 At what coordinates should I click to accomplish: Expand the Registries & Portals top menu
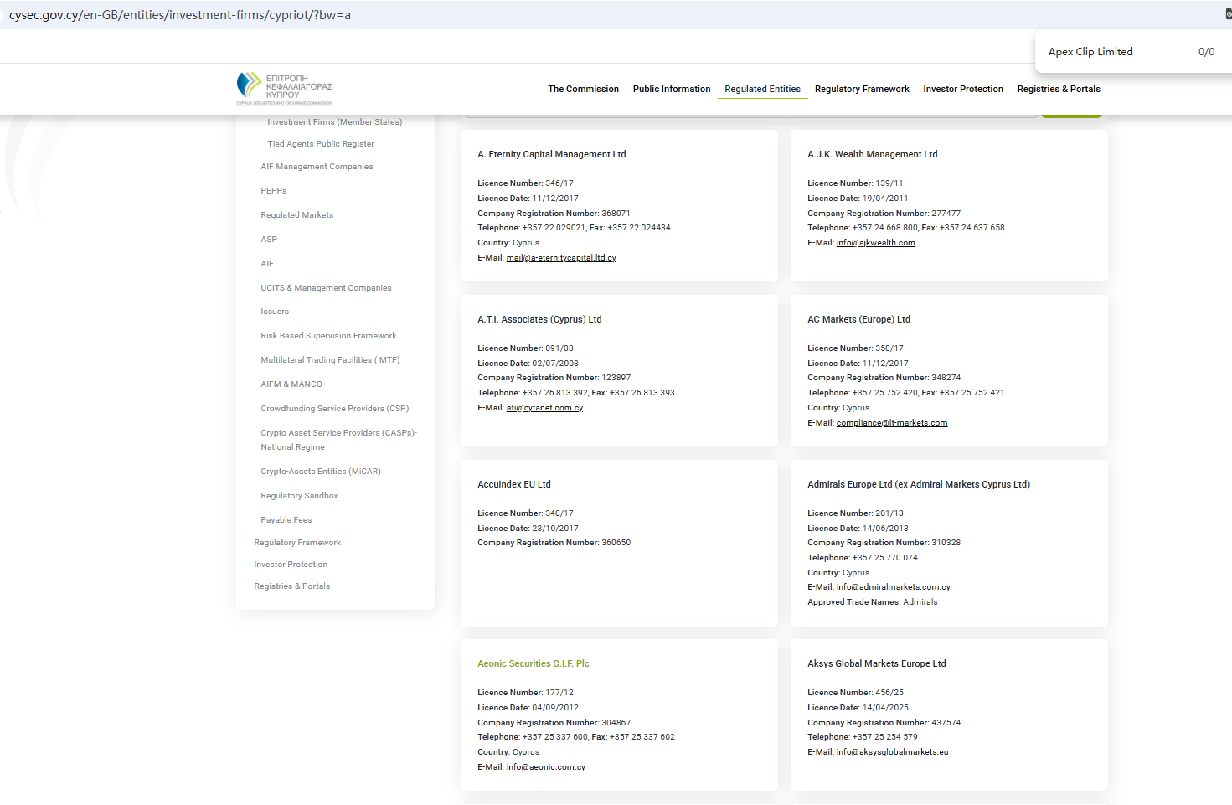[x=1058, y=89]
